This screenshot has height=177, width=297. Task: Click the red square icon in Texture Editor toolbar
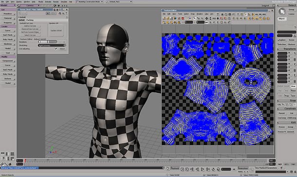tap(183, 18)
